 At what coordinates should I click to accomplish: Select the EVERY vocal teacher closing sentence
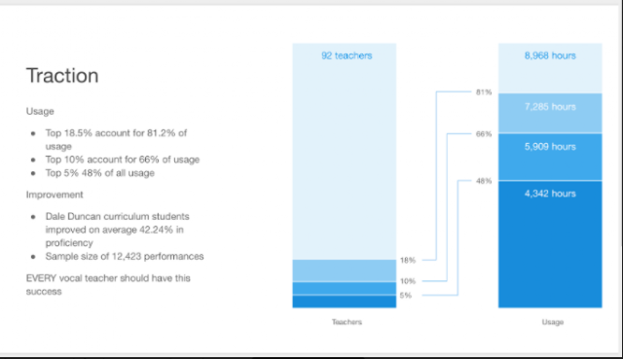(x=108, y=285)
